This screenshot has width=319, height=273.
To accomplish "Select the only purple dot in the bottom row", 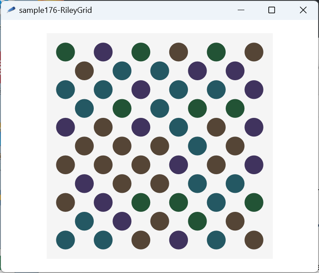I will (x=179, y=240).
